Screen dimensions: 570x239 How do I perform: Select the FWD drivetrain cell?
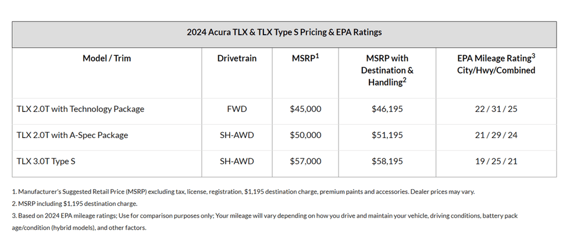237,108
